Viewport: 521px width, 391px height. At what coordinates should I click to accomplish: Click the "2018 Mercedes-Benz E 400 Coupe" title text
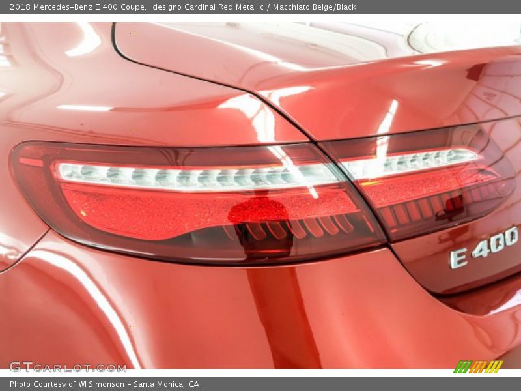pos(78,7)
